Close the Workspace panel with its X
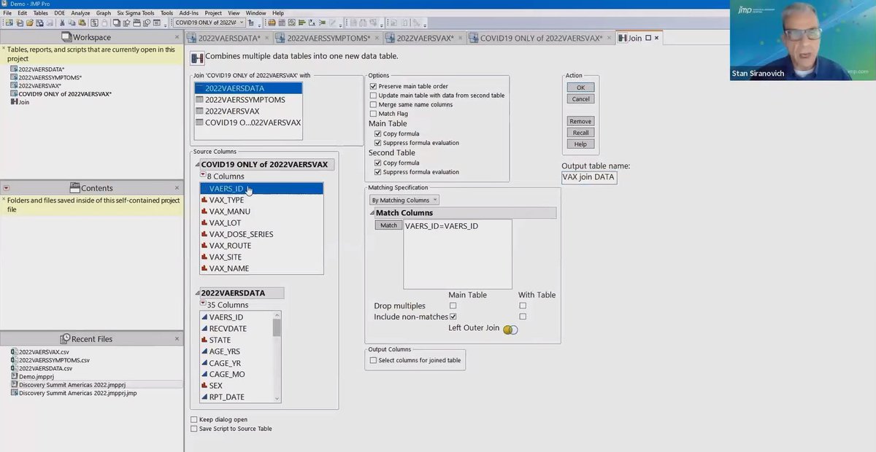This screenshot has width=876, height=452. (x=177, y=37)
